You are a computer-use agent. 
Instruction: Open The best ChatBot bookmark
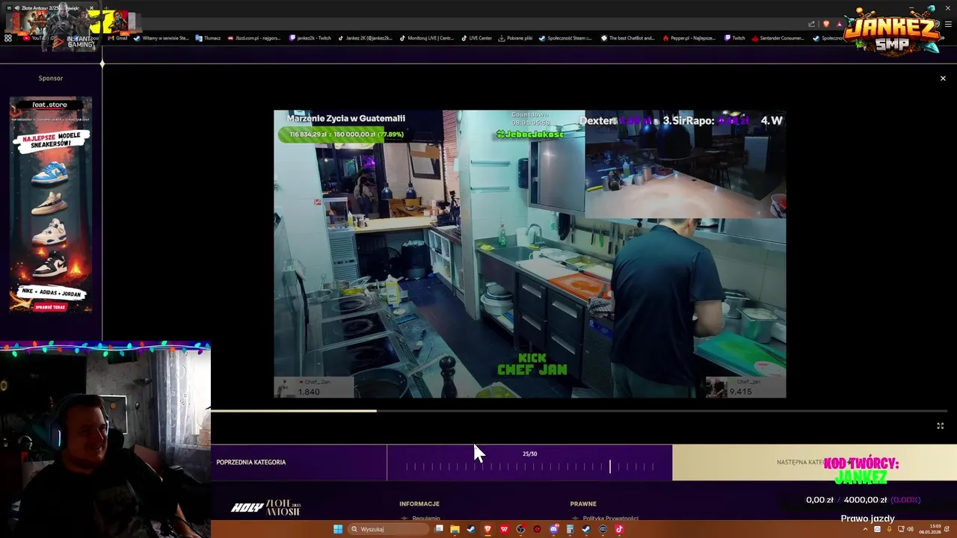(627, 38)
